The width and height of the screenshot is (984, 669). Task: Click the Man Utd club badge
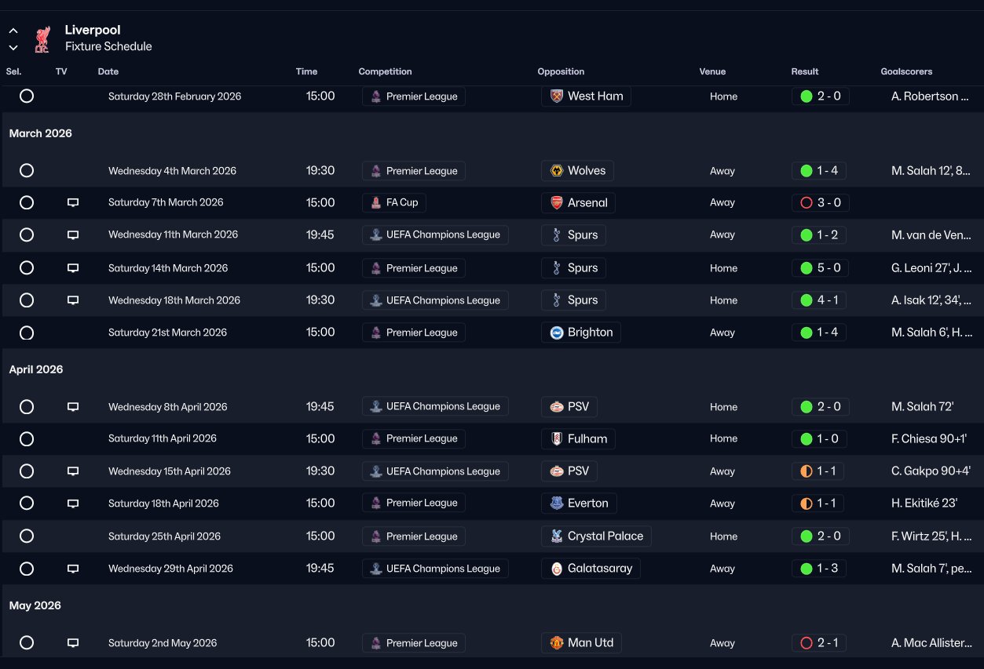557,643
